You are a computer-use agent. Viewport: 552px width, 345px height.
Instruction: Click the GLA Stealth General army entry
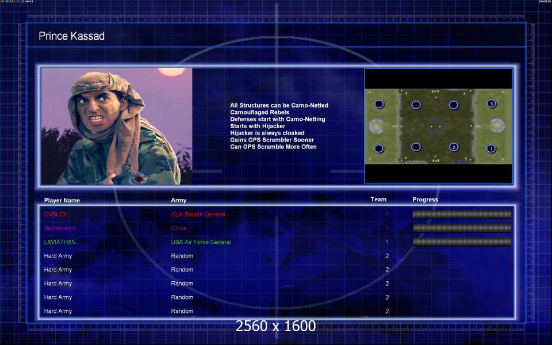point(198,214)
